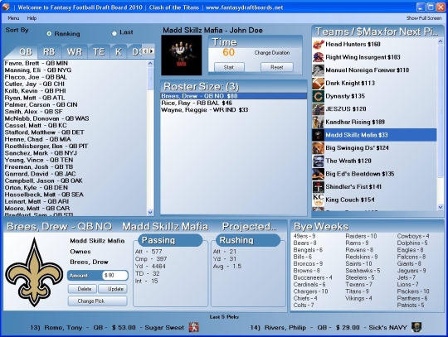This screenshot has width=448, height=337.
Task: Switch to the WR position tab
Action: [x=75, y=51]
